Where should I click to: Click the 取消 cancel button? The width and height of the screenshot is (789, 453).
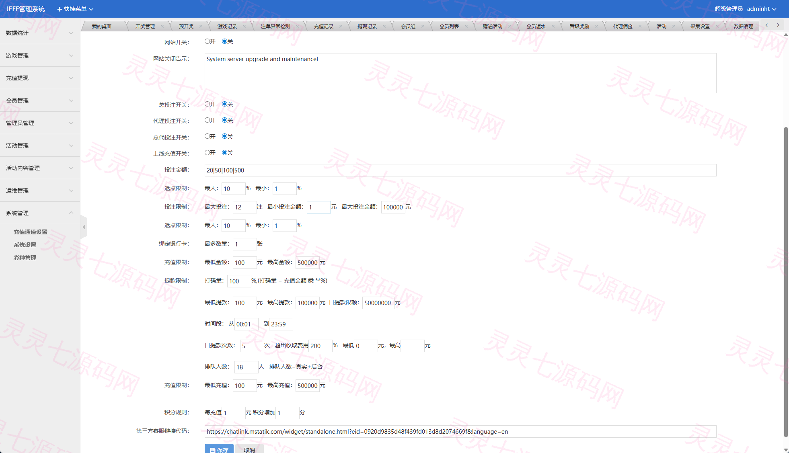[x=249, y=449]
